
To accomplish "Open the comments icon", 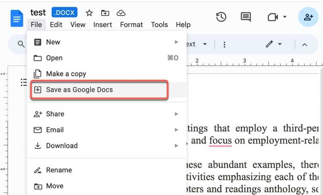I will pos(246,17).
